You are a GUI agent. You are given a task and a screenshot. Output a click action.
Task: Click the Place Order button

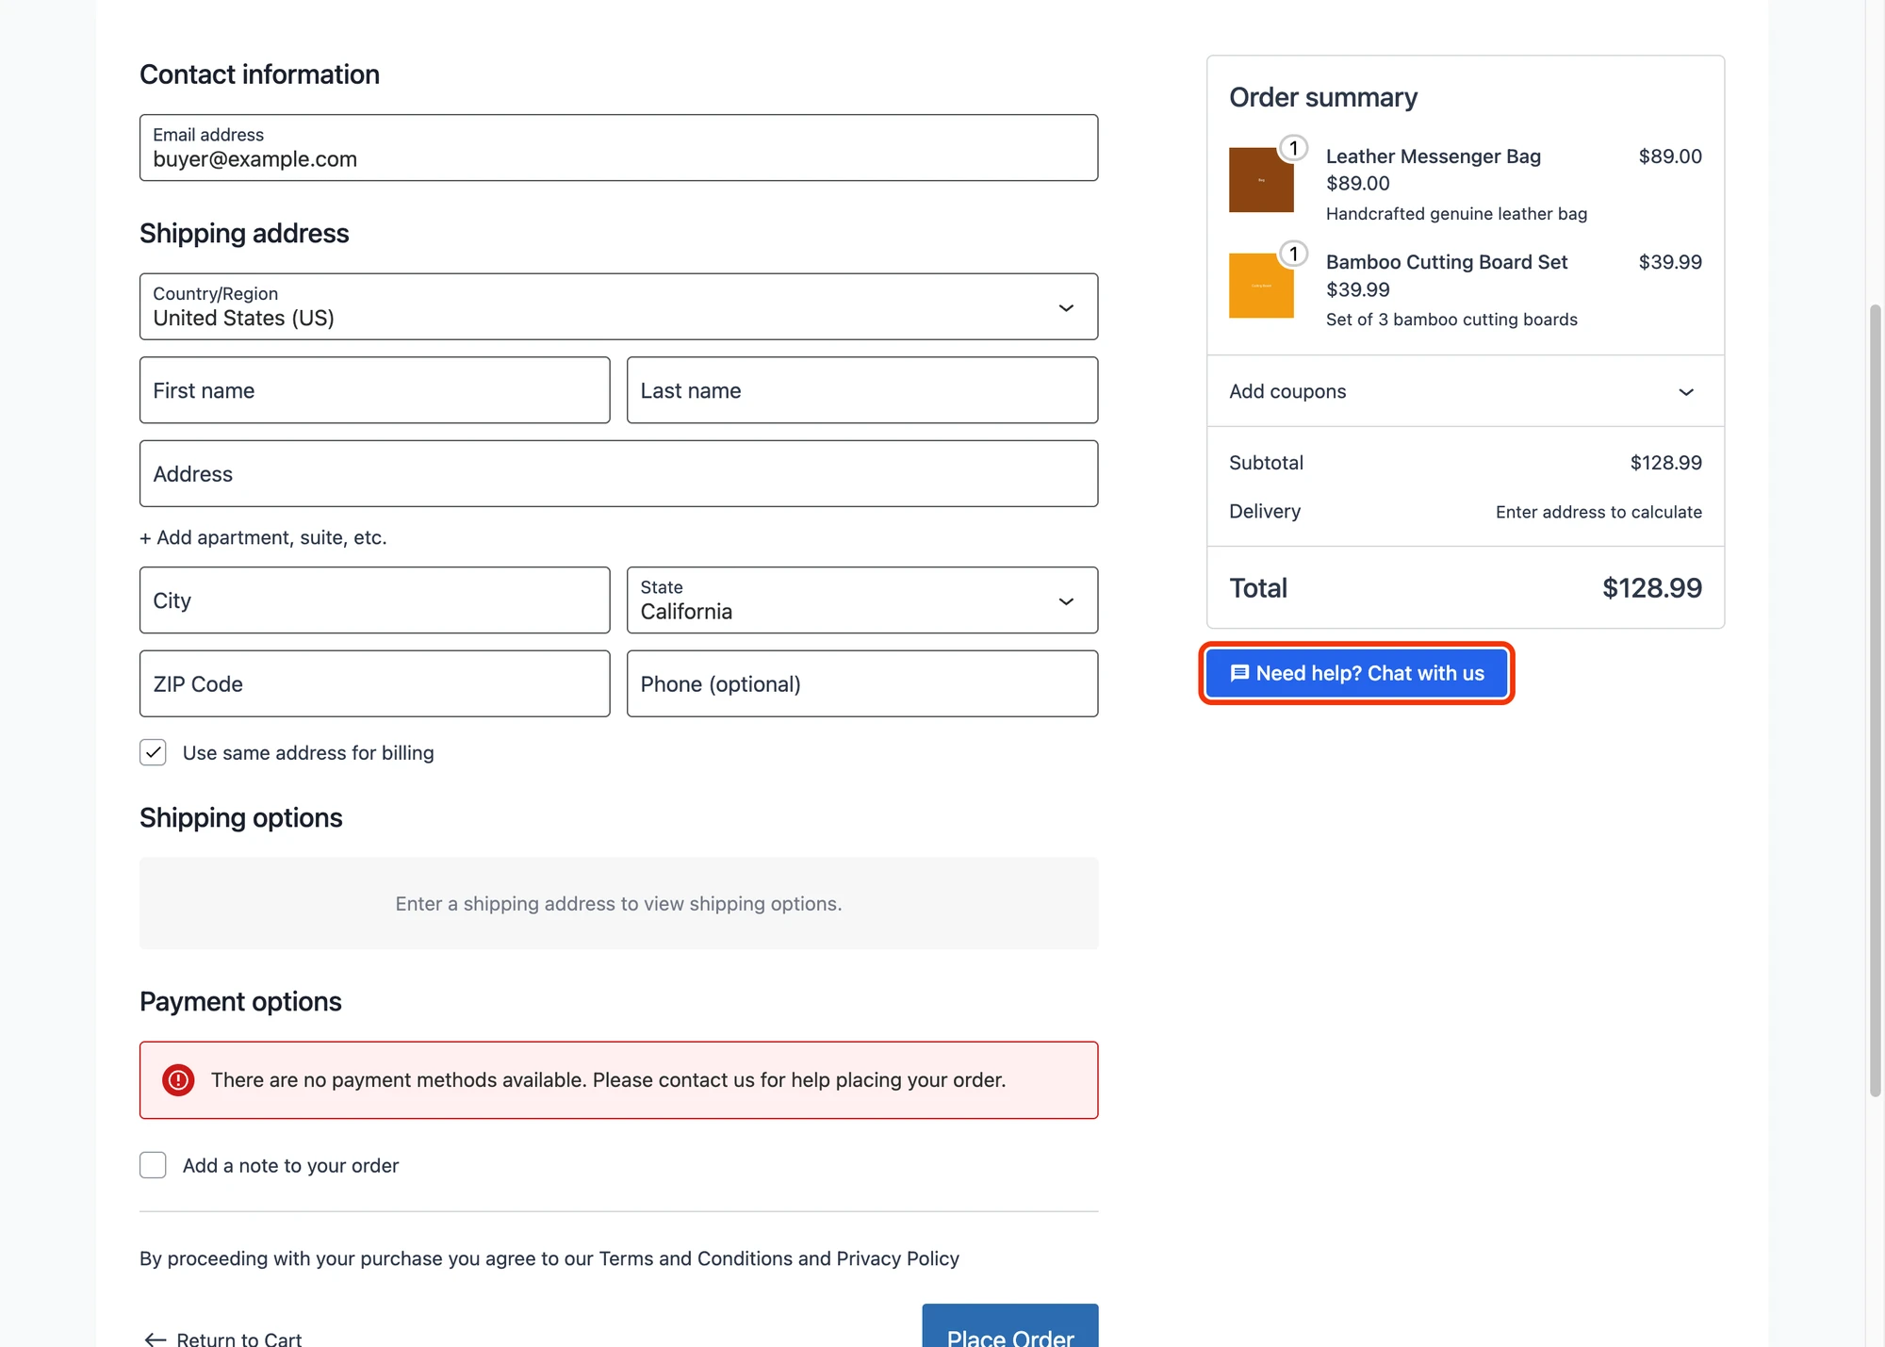[1009, 1327]
